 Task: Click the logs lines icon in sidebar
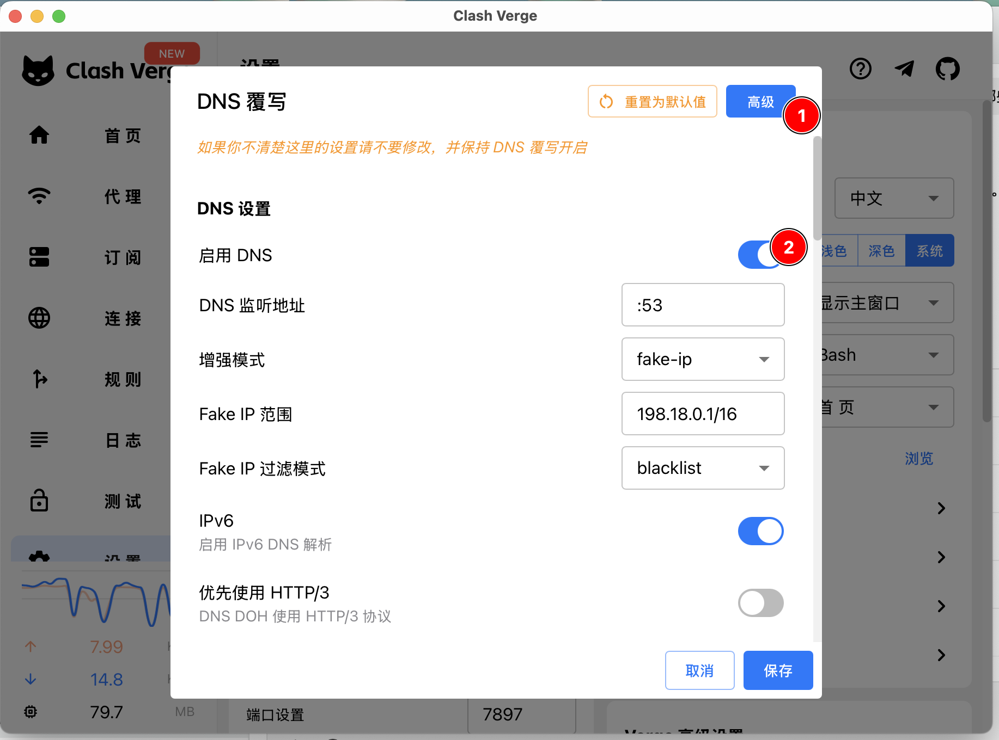tap(39, 440)
